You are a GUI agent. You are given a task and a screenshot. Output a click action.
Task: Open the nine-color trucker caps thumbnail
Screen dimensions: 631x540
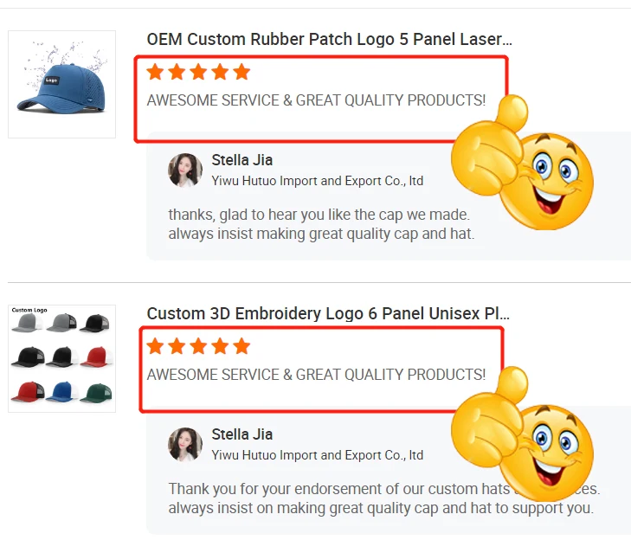[x=62, y=358]
